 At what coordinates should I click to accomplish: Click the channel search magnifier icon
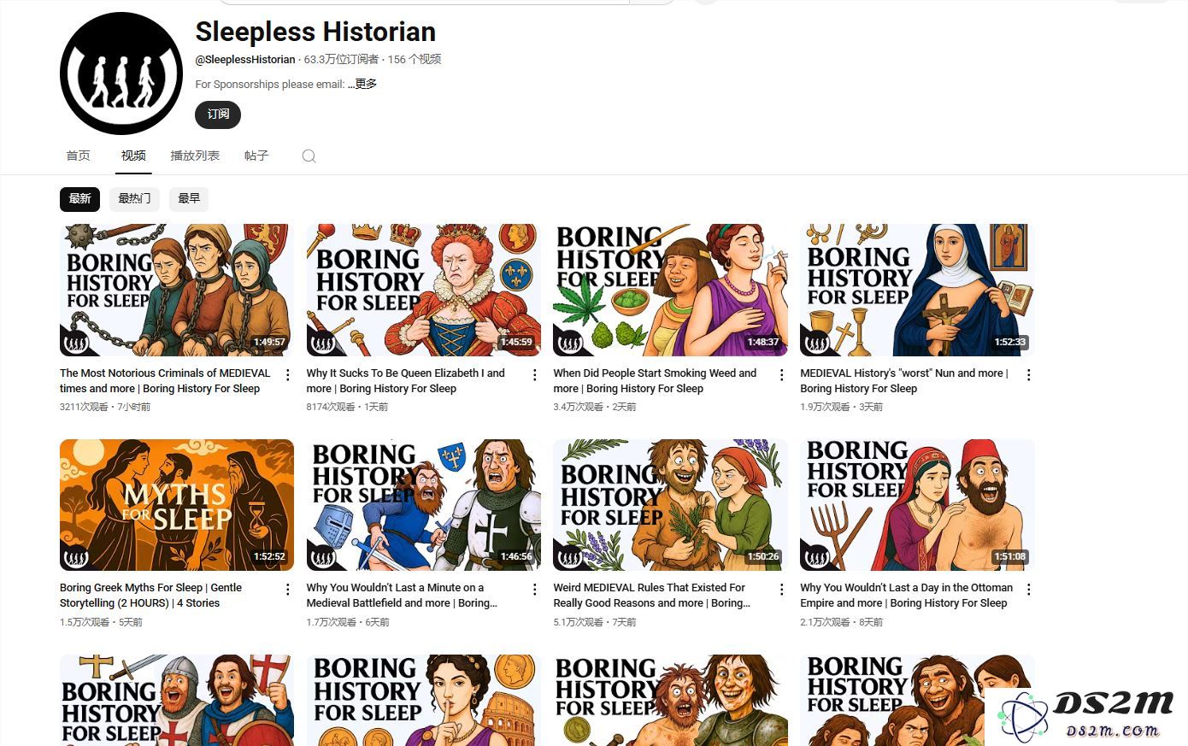(x=309, y=156)
